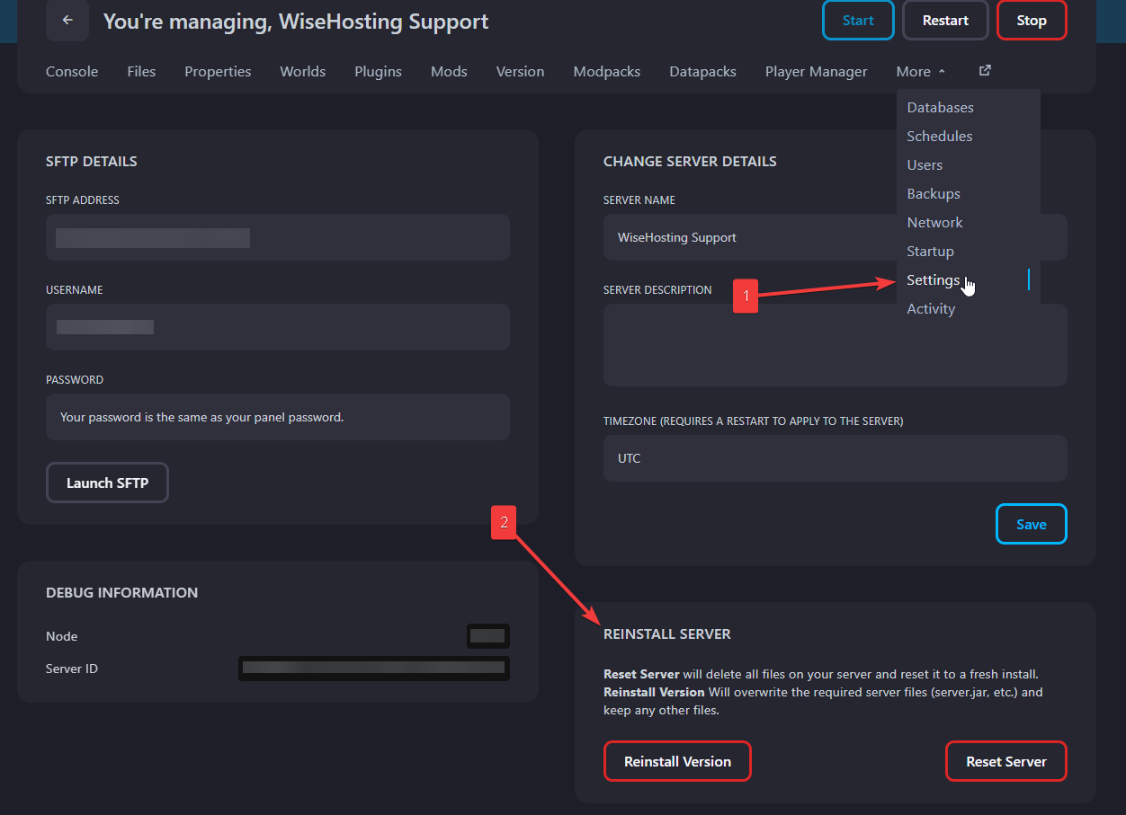Select Schedules in the dropdown menu
The height and width of the screenshot is (815, 1126).
click(939, 136)
